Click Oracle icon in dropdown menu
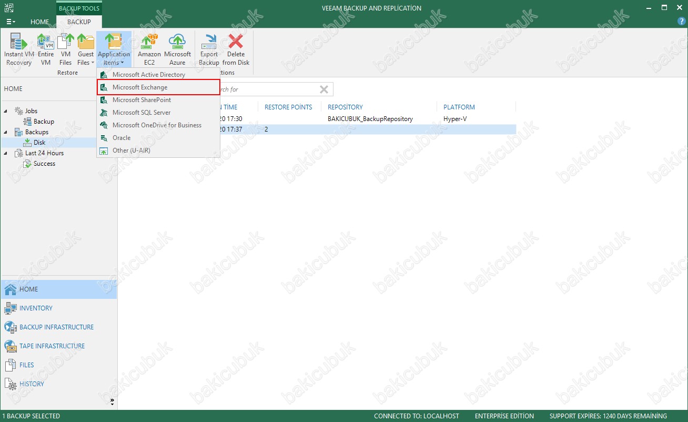688x422 pixels. pos(104,138)
